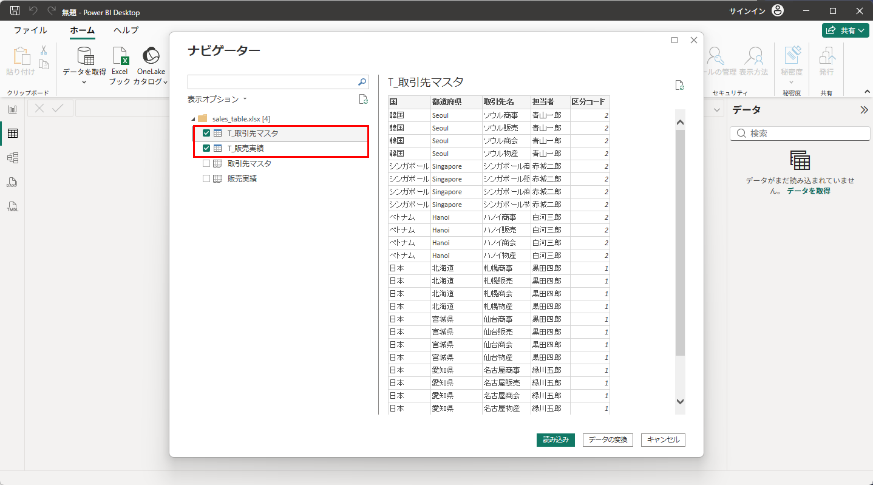Click the データの変換 button
Image resolution: width=873 pixels, height=485 pixels.
point(608,440)
